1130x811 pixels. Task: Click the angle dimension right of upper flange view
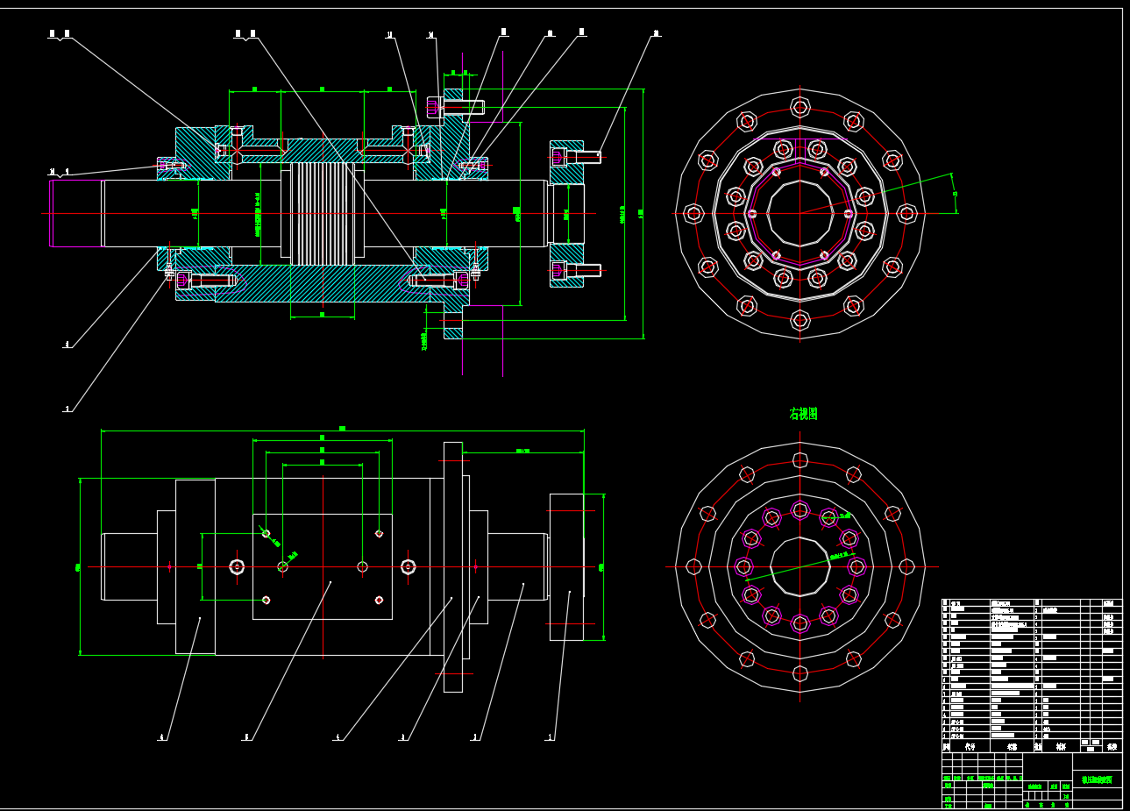coord(955,194)
